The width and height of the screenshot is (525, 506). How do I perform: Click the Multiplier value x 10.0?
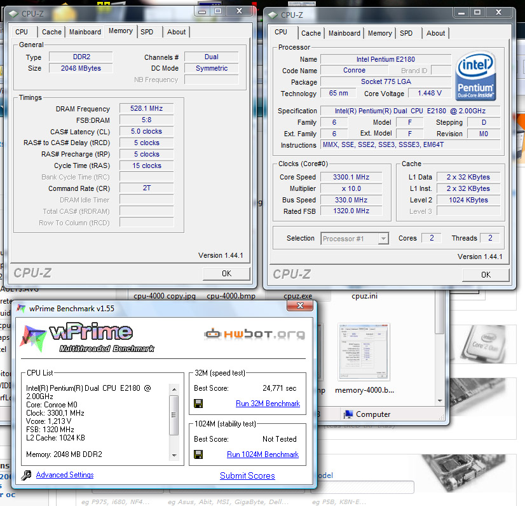tap(351, 188)
